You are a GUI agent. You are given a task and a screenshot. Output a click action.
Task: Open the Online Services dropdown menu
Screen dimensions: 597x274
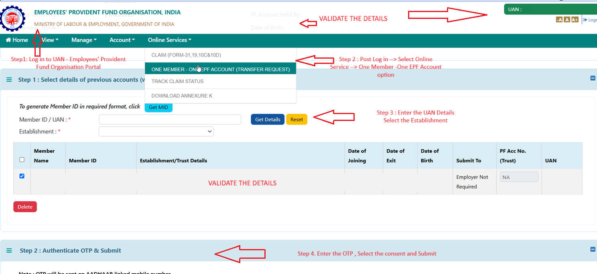point(169,40)
